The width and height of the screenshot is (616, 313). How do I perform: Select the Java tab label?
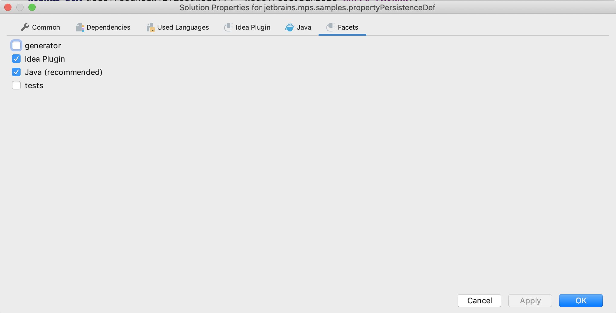point(304,27)
